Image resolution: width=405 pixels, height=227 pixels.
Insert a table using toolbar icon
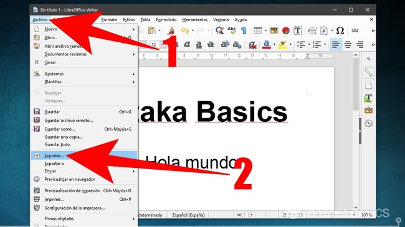[x=257, y=30]
